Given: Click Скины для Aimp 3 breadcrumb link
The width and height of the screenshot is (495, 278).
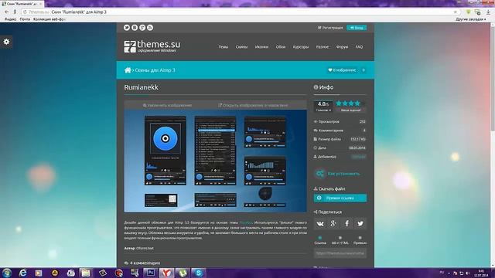Looking at the screenshot, I should pyautogui.click(x=155, y=70).
